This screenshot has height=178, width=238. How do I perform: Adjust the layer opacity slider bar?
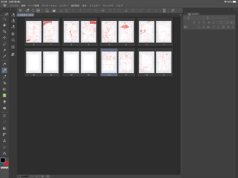tap(219, 18)
